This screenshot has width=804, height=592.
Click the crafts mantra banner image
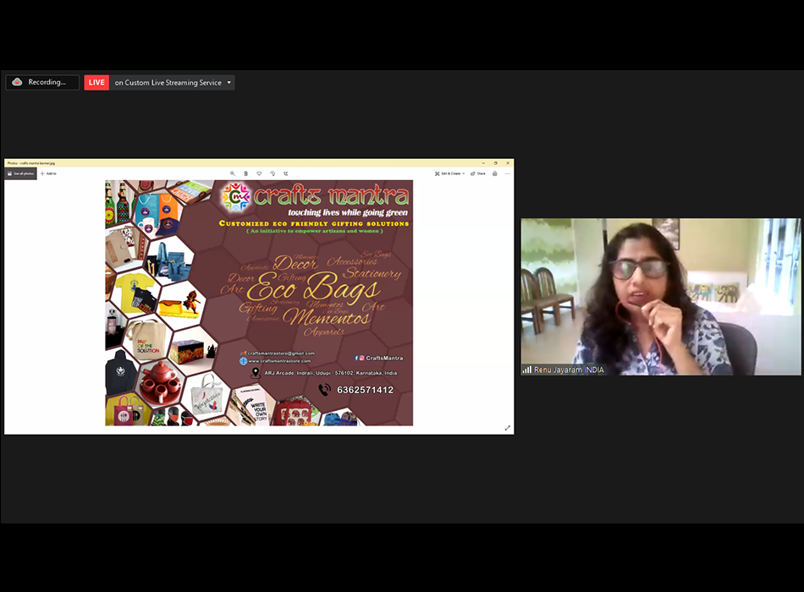pyautogui.click(x=259, y=303)
